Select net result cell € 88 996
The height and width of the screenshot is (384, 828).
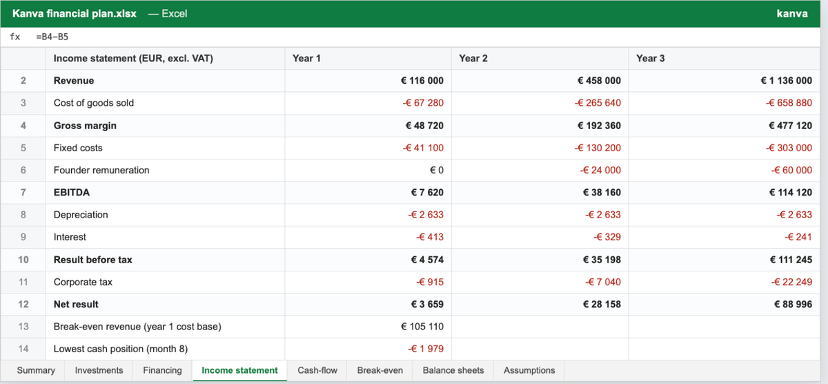724,305
